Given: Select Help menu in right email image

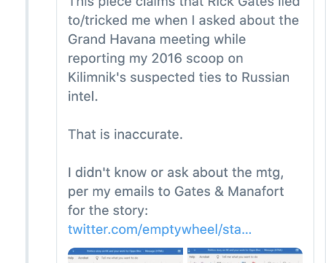Looking at the screenshot, I should pos(192,256).
